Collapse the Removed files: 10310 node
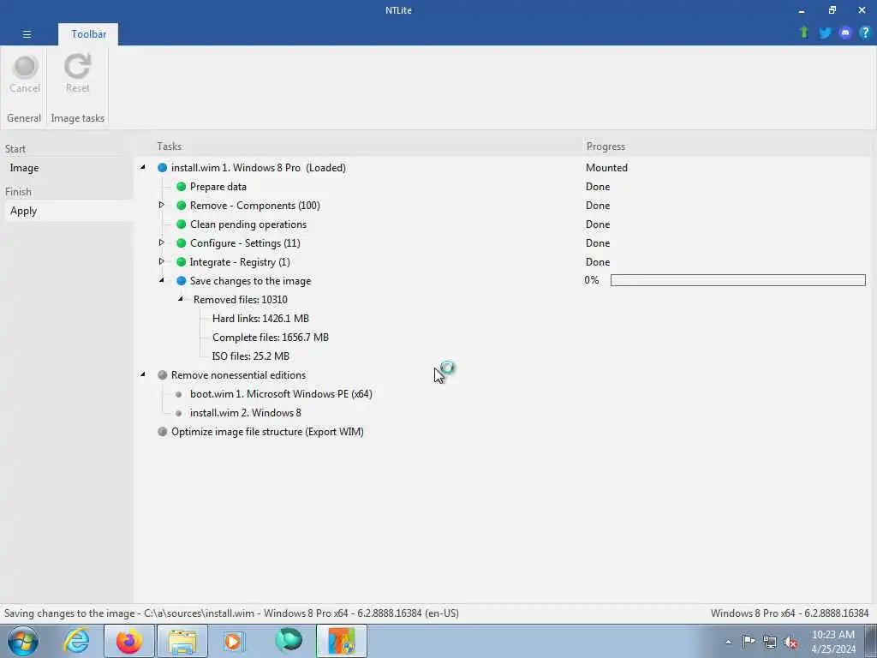This screenshot has height=658, width=877. (x=181, y=299)
